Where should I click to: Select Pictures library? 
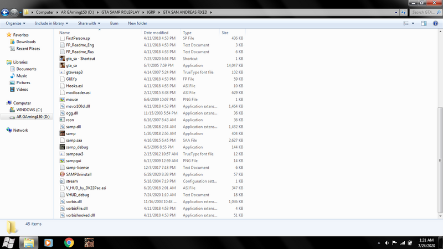click(x=23, y=82)
